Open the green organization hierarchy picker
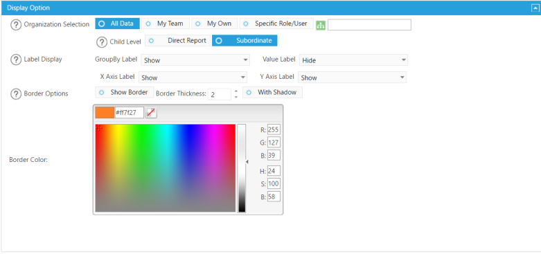 (x=321, y=25)
